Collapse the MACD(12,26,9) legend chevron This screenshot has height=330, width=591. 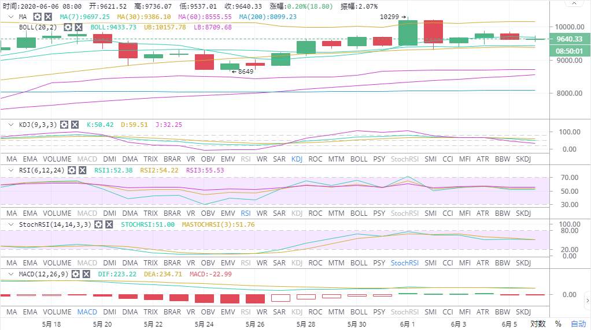coord(11,274)
